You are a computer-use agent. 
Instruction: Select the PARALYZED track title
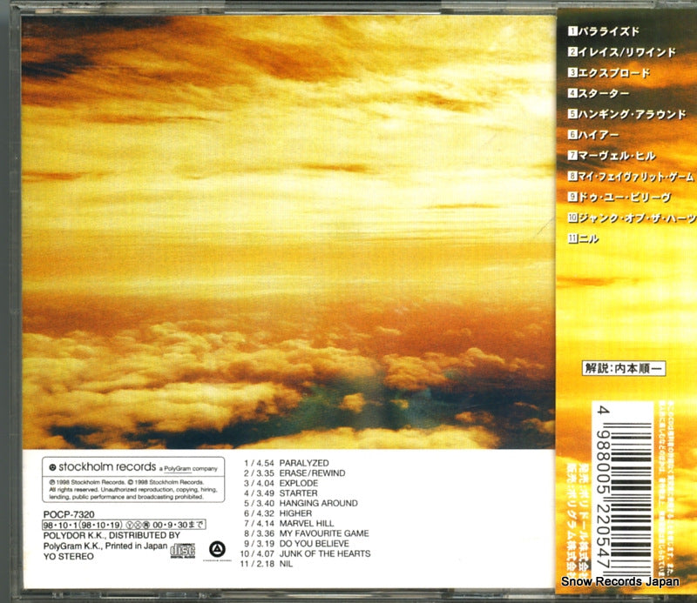click(305, 463)
